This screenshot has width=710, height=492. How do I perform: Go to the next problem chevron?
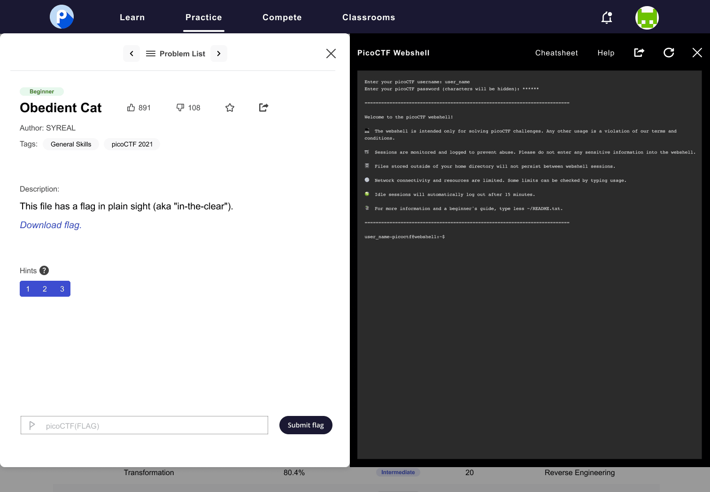point(219,54)
